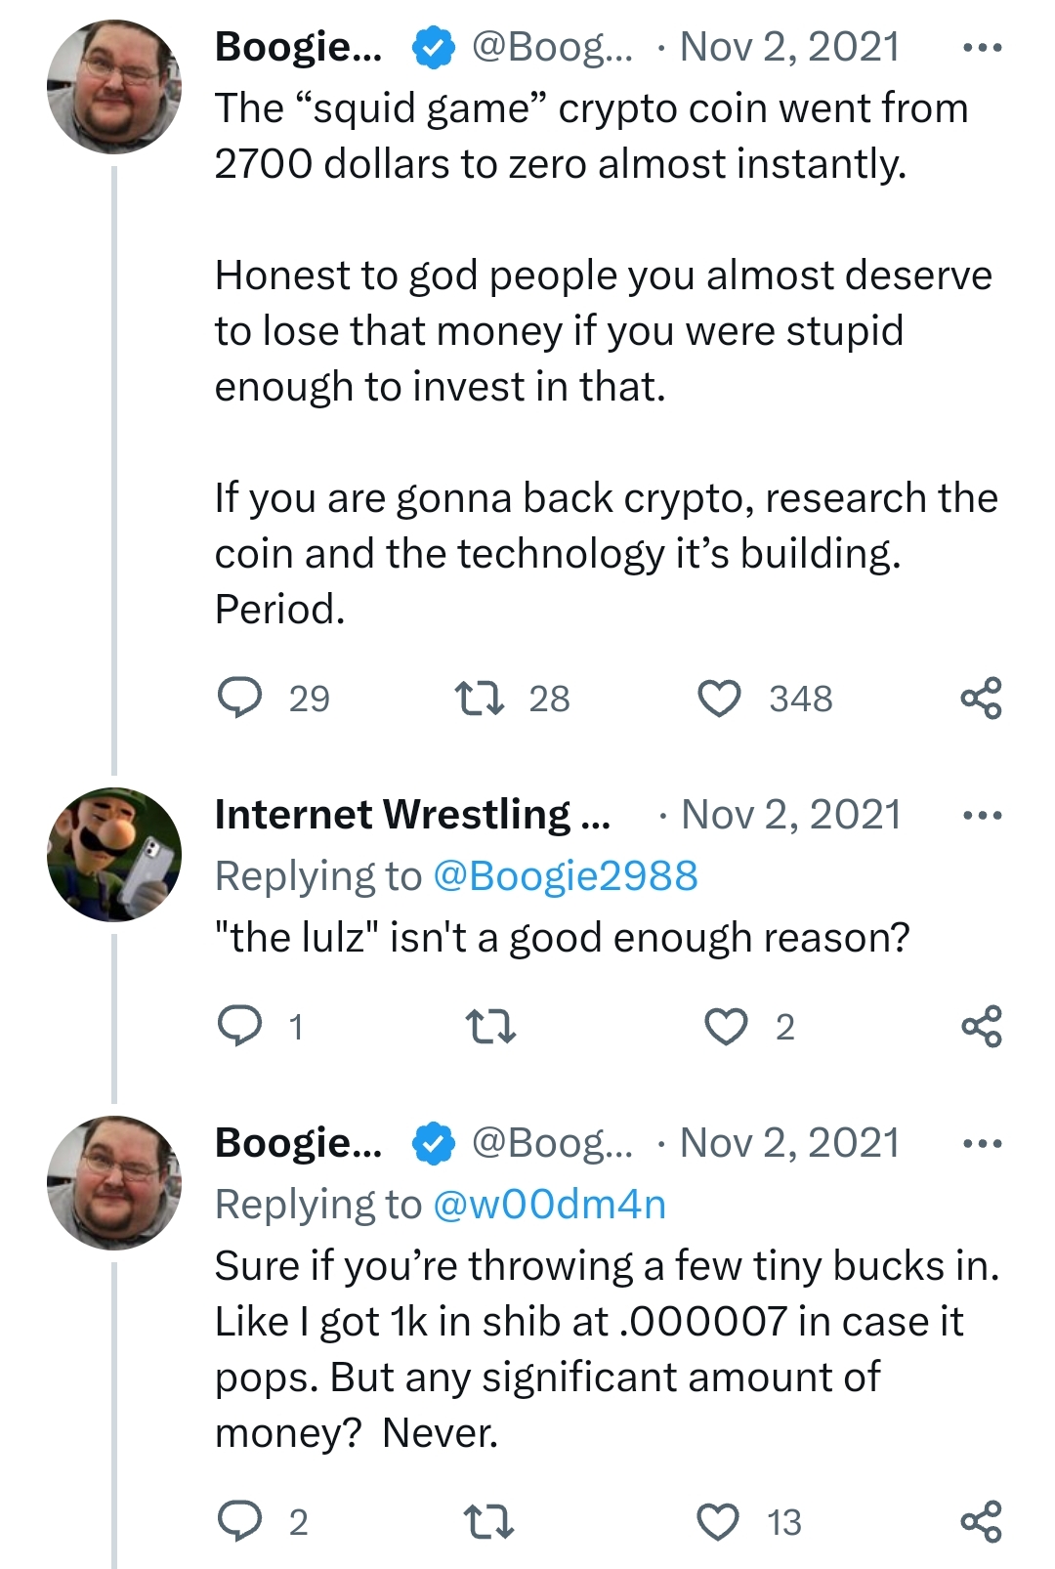Retweet the squid game crypto tweet
This screenshot has height=1569, width=1055.
tap(480, 699)
